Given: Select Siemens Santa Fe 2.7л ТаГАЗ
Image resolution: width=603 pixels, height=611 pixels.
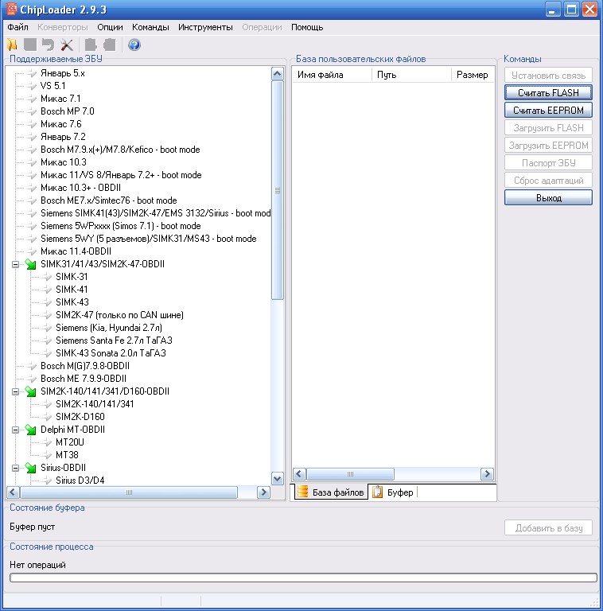Looking at the screenshot, I should tap(114, 341).
